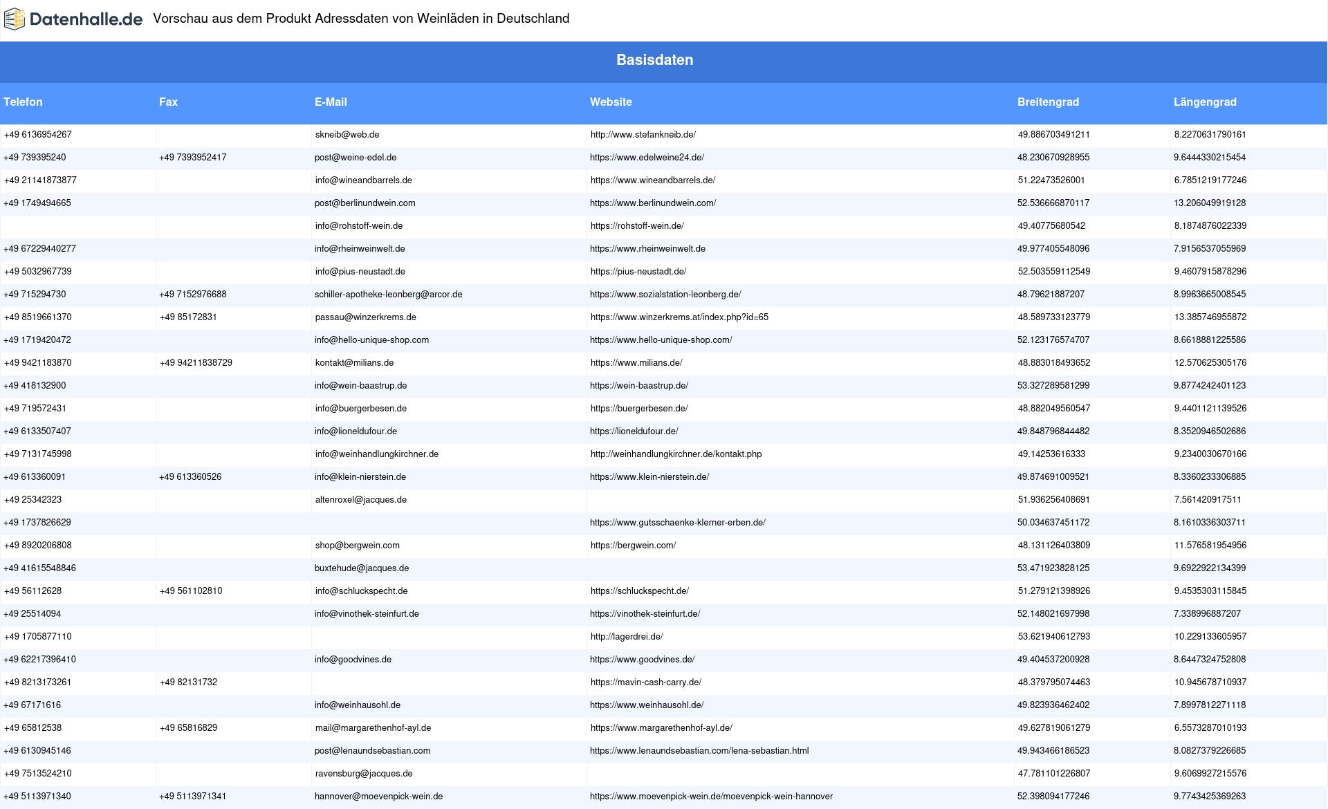Open https://www.gutsschaenke-klerner-erben.de/ link

[x=678, y=523]
